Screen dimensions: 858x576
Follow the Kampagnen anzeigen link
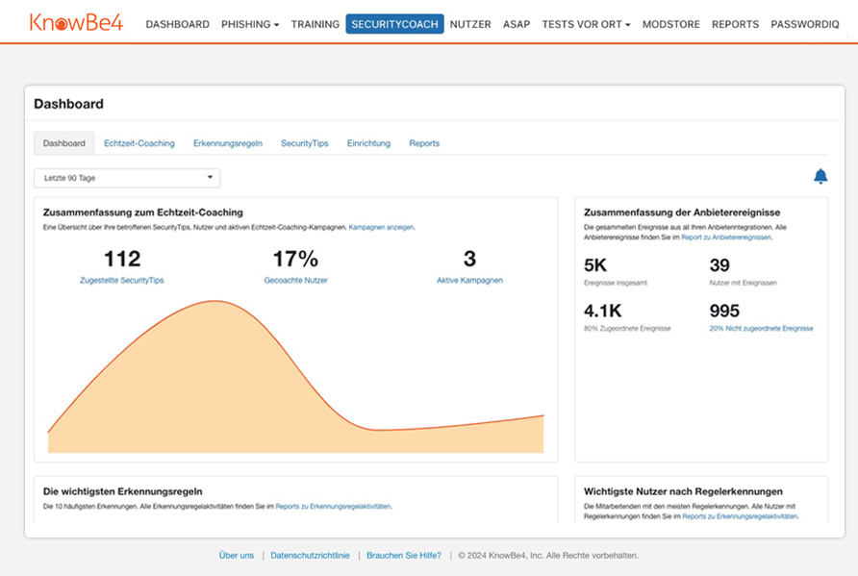(x=382, y=227)
